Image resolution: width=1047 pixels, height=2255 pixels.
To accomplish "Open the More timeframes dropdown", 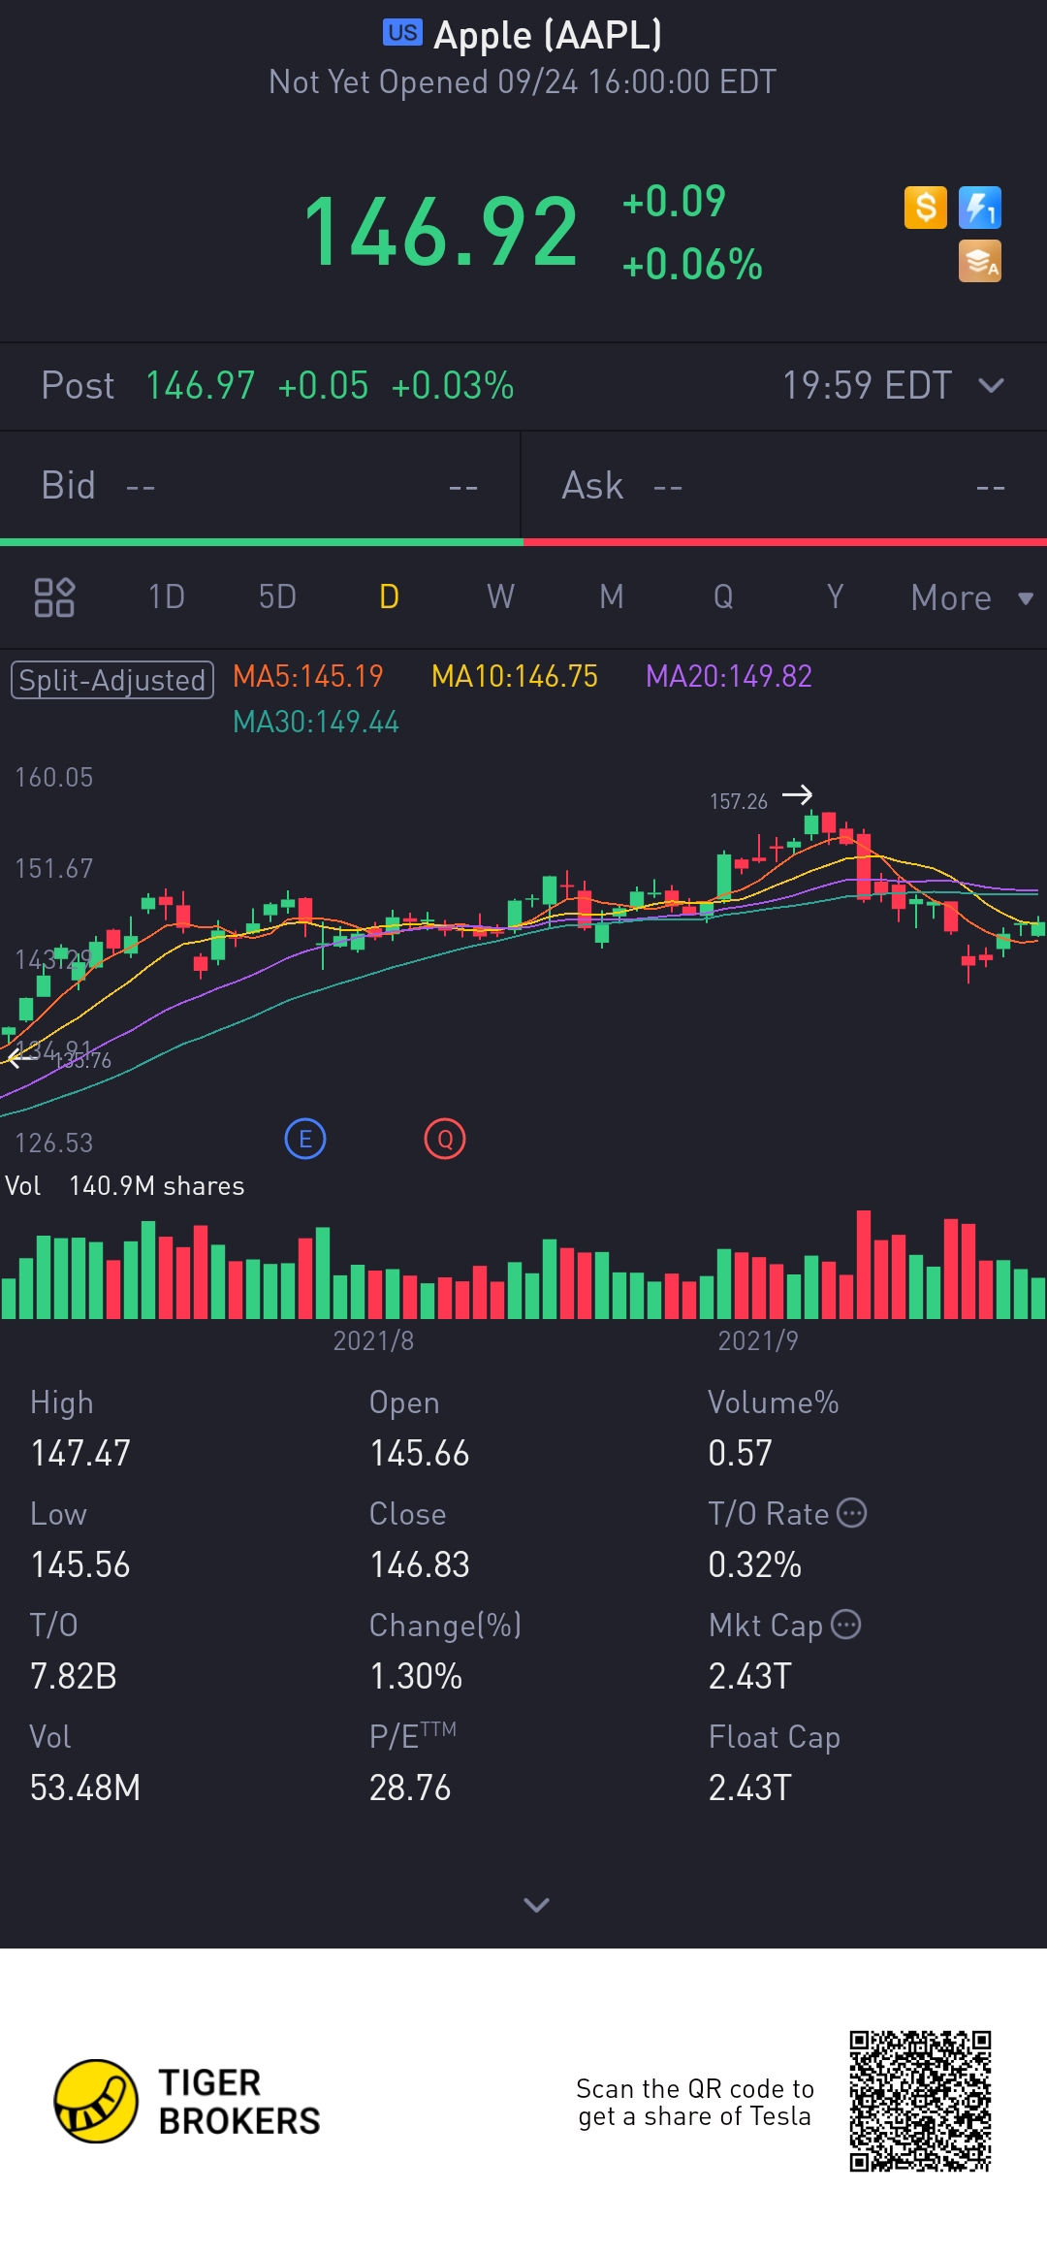I will 971,597.
